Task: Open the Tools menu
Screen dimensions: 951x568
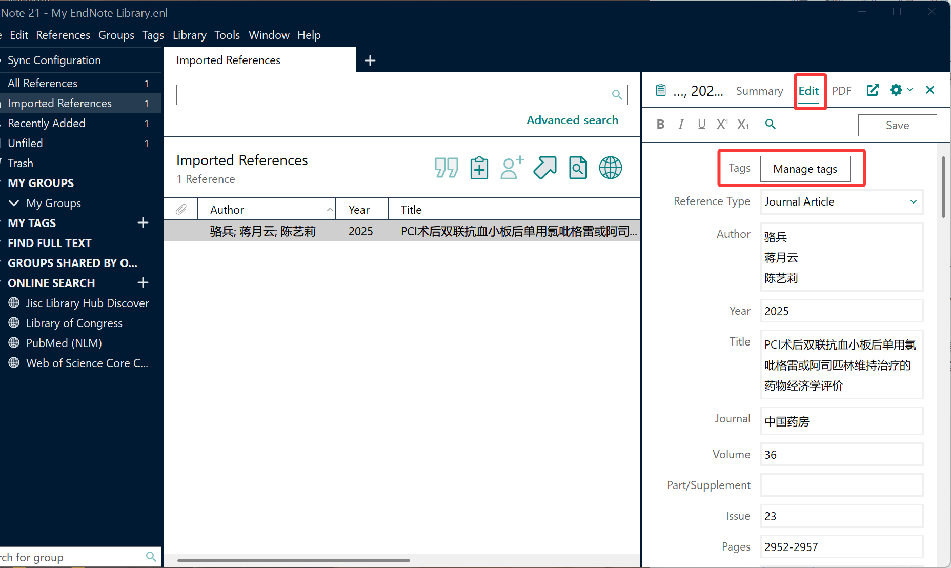Action: pyautogui.click(x=227, y=35)
